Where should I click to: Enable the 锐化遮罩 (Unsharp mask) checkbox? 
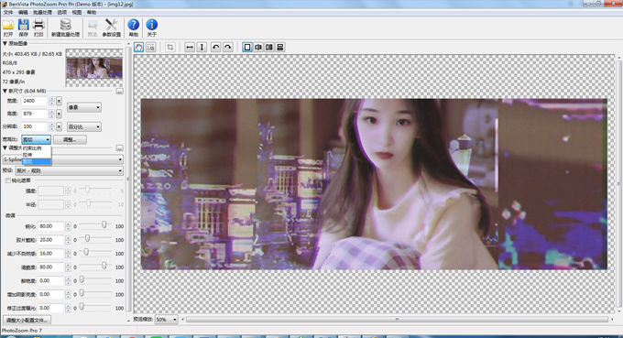tap(8, 180)
